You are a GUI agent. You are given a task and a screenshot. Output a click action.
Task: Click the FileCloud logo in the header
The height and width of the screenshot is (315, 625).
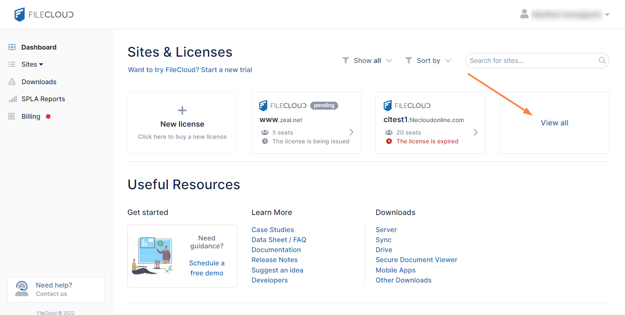click(43, 14)
